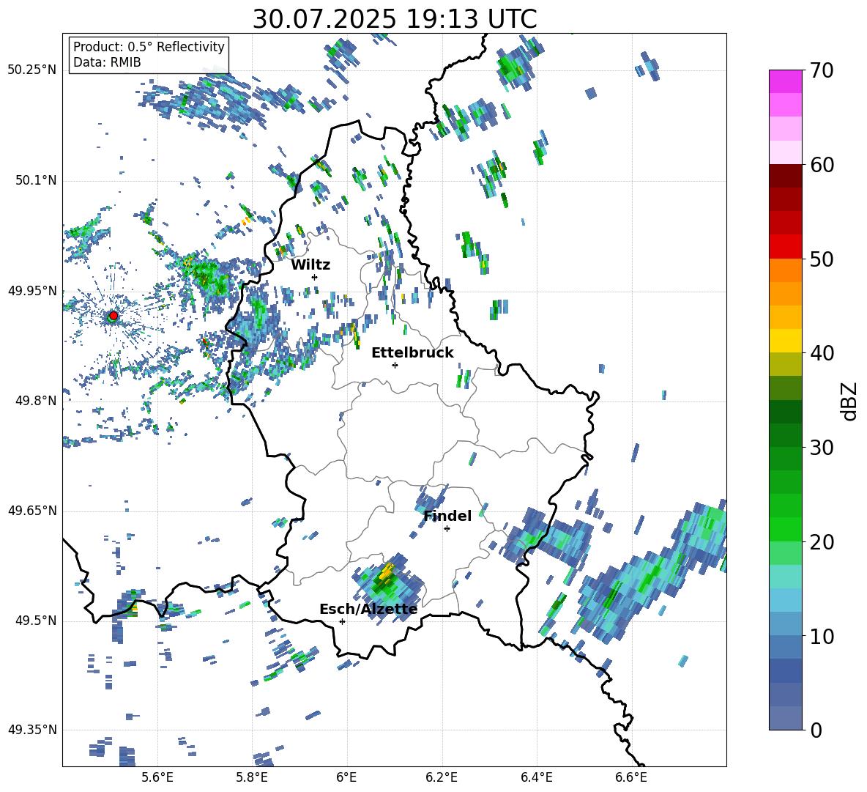Click the colorbar tick label 20
The image size is (867, 792).
(x=822, y=542)
